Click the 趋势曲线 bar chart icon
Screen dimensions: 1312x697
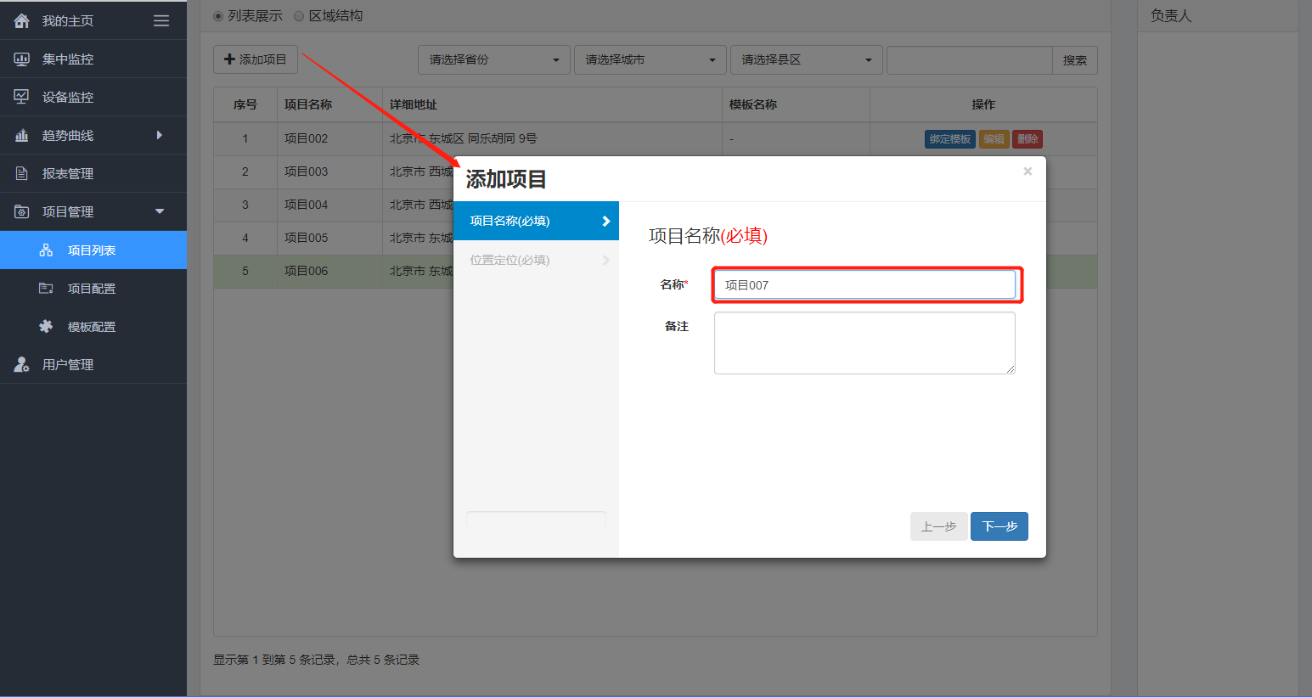(22, 135)
